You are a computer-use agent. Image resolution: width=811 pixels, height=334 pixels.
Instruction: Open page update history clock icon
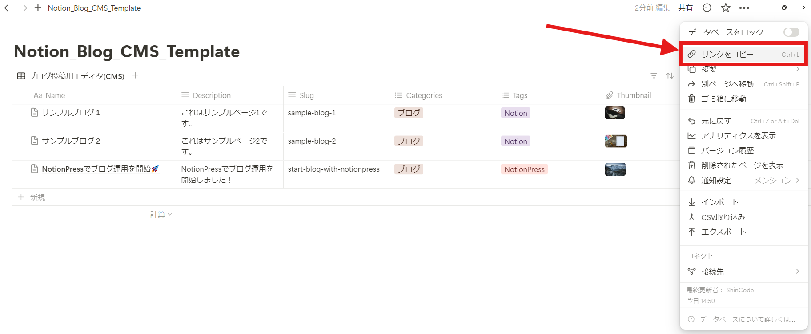pyautogui.click(x=707, y=8)
